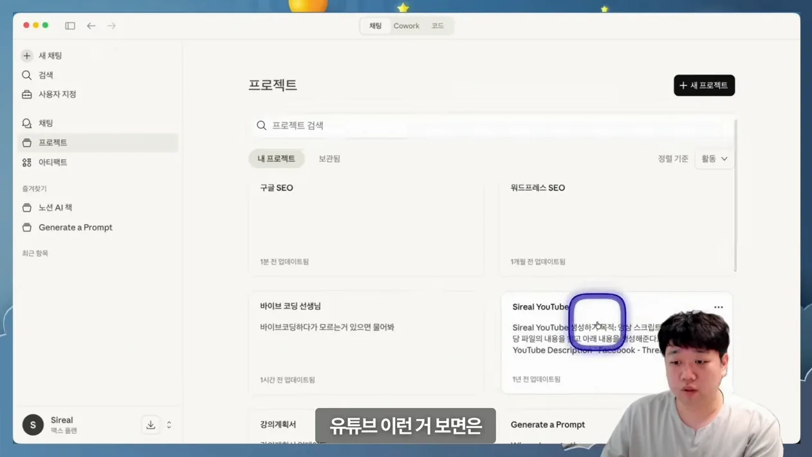Click the project list vertical scrollbar
The image size is (812, 457).
pos(735,195)
